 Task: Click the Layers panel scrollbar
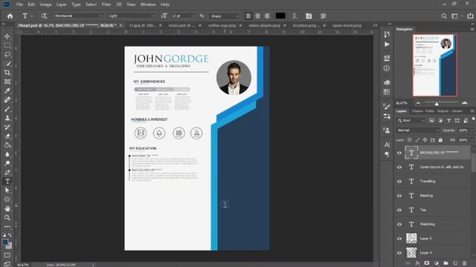click(x=473, y=162)
